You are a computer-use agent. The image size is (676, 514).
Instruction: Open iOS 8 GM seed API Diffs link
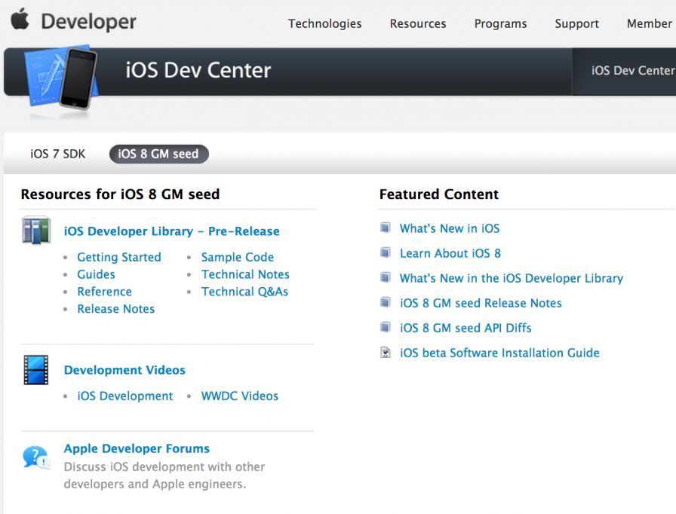coord(466,328)
